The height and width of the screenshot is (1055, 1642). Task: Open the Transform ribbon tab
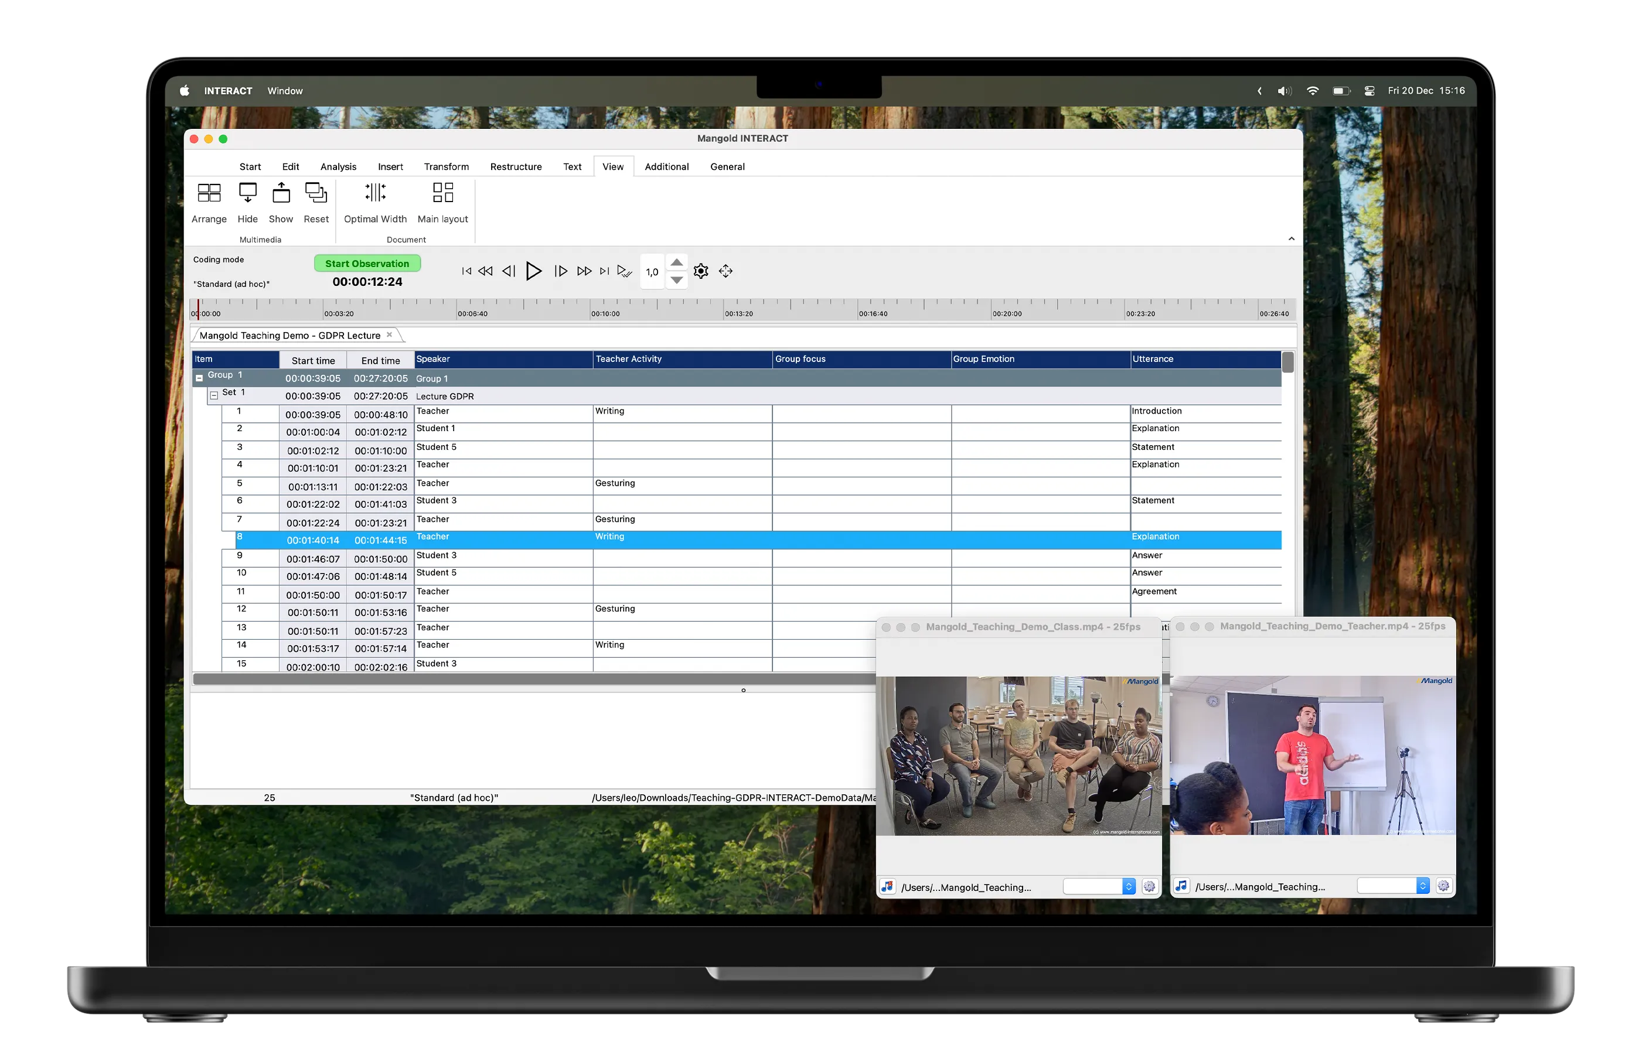click(446, 166)
